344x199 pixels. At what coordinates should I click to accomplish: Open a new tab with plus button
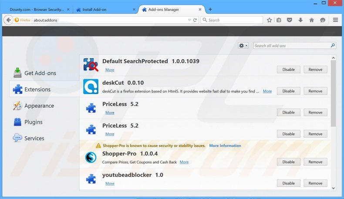coord(210,9)
